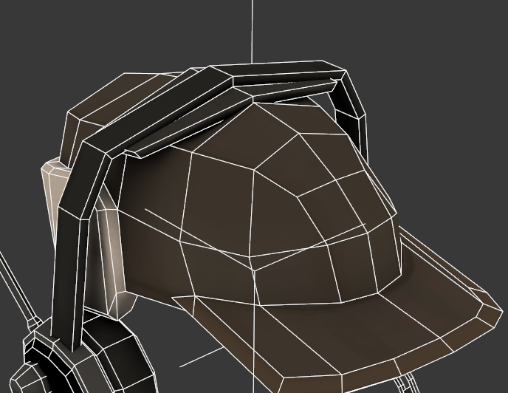This screenshot has height=393, width=508.
Task: Select the thin antenna rod beside ear cup
Action: click(x=18, y=289)
